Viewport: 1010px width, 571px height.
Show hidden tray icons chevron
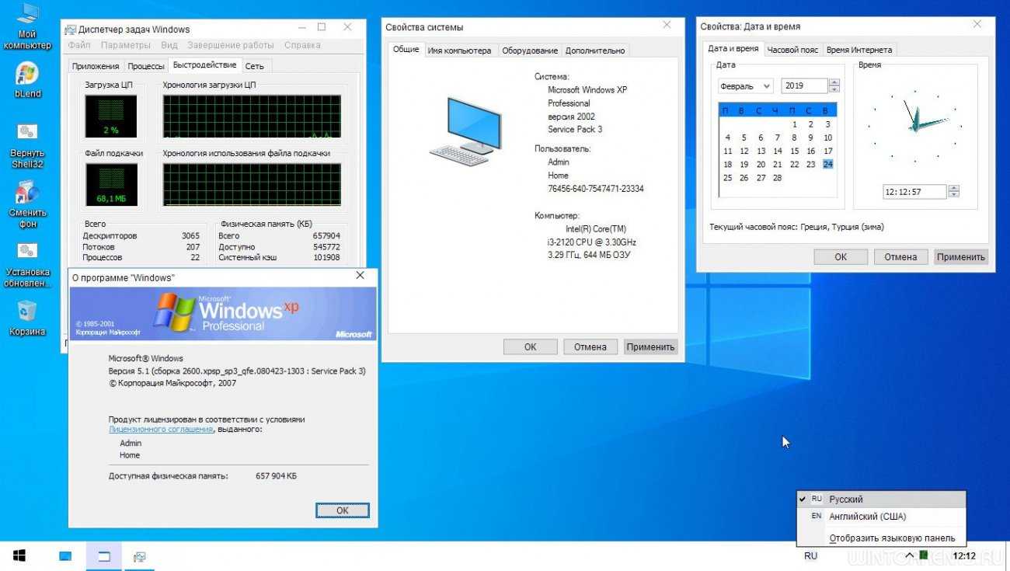(908, 555)
